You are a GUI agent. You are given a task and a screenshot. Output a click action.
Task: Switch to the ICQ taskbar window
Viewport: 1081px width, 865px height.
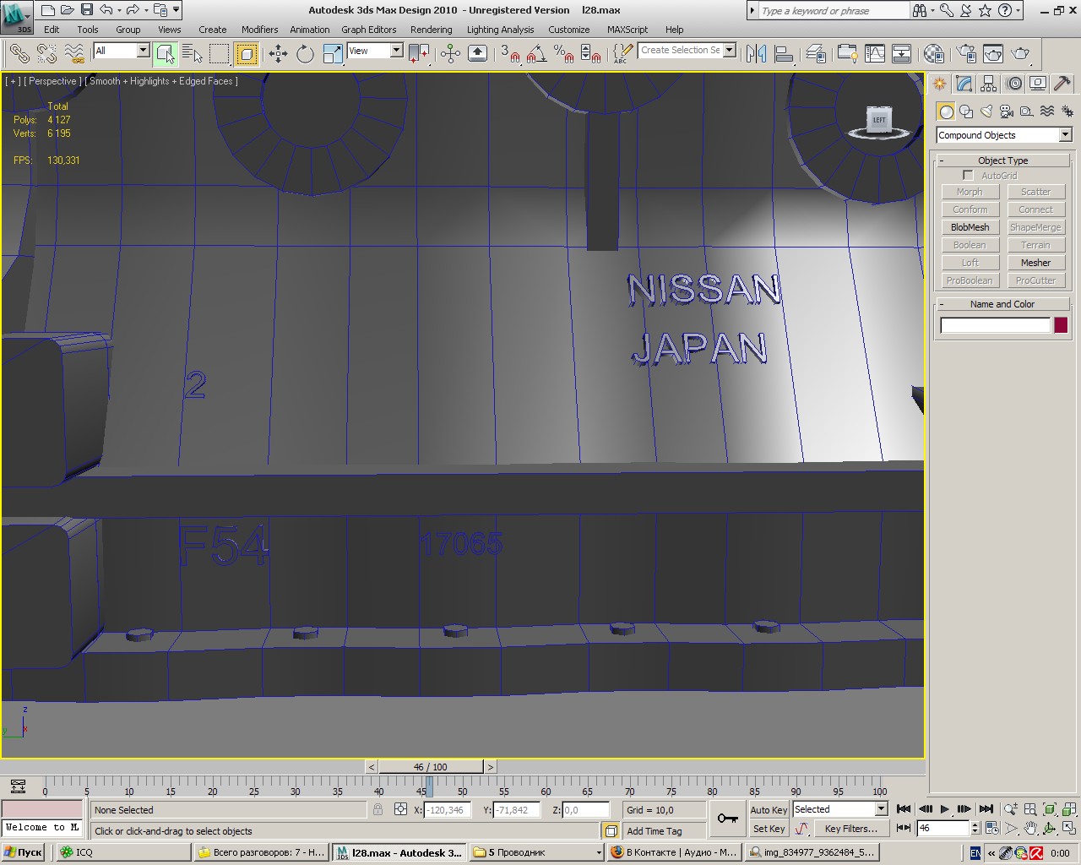(124, 852)
